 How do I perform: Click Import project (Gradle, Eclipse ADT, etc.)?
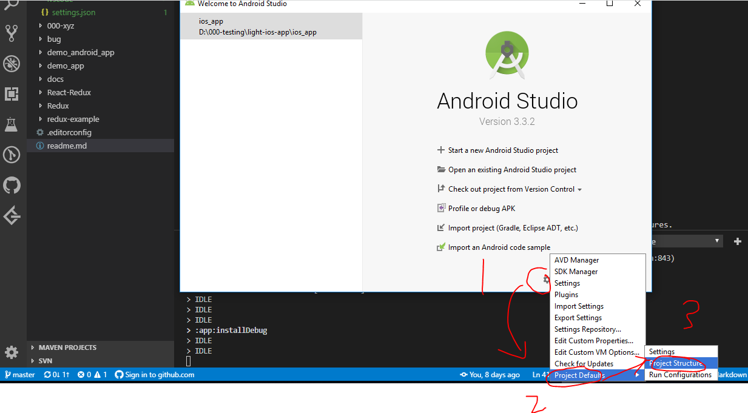coord(508,228)
